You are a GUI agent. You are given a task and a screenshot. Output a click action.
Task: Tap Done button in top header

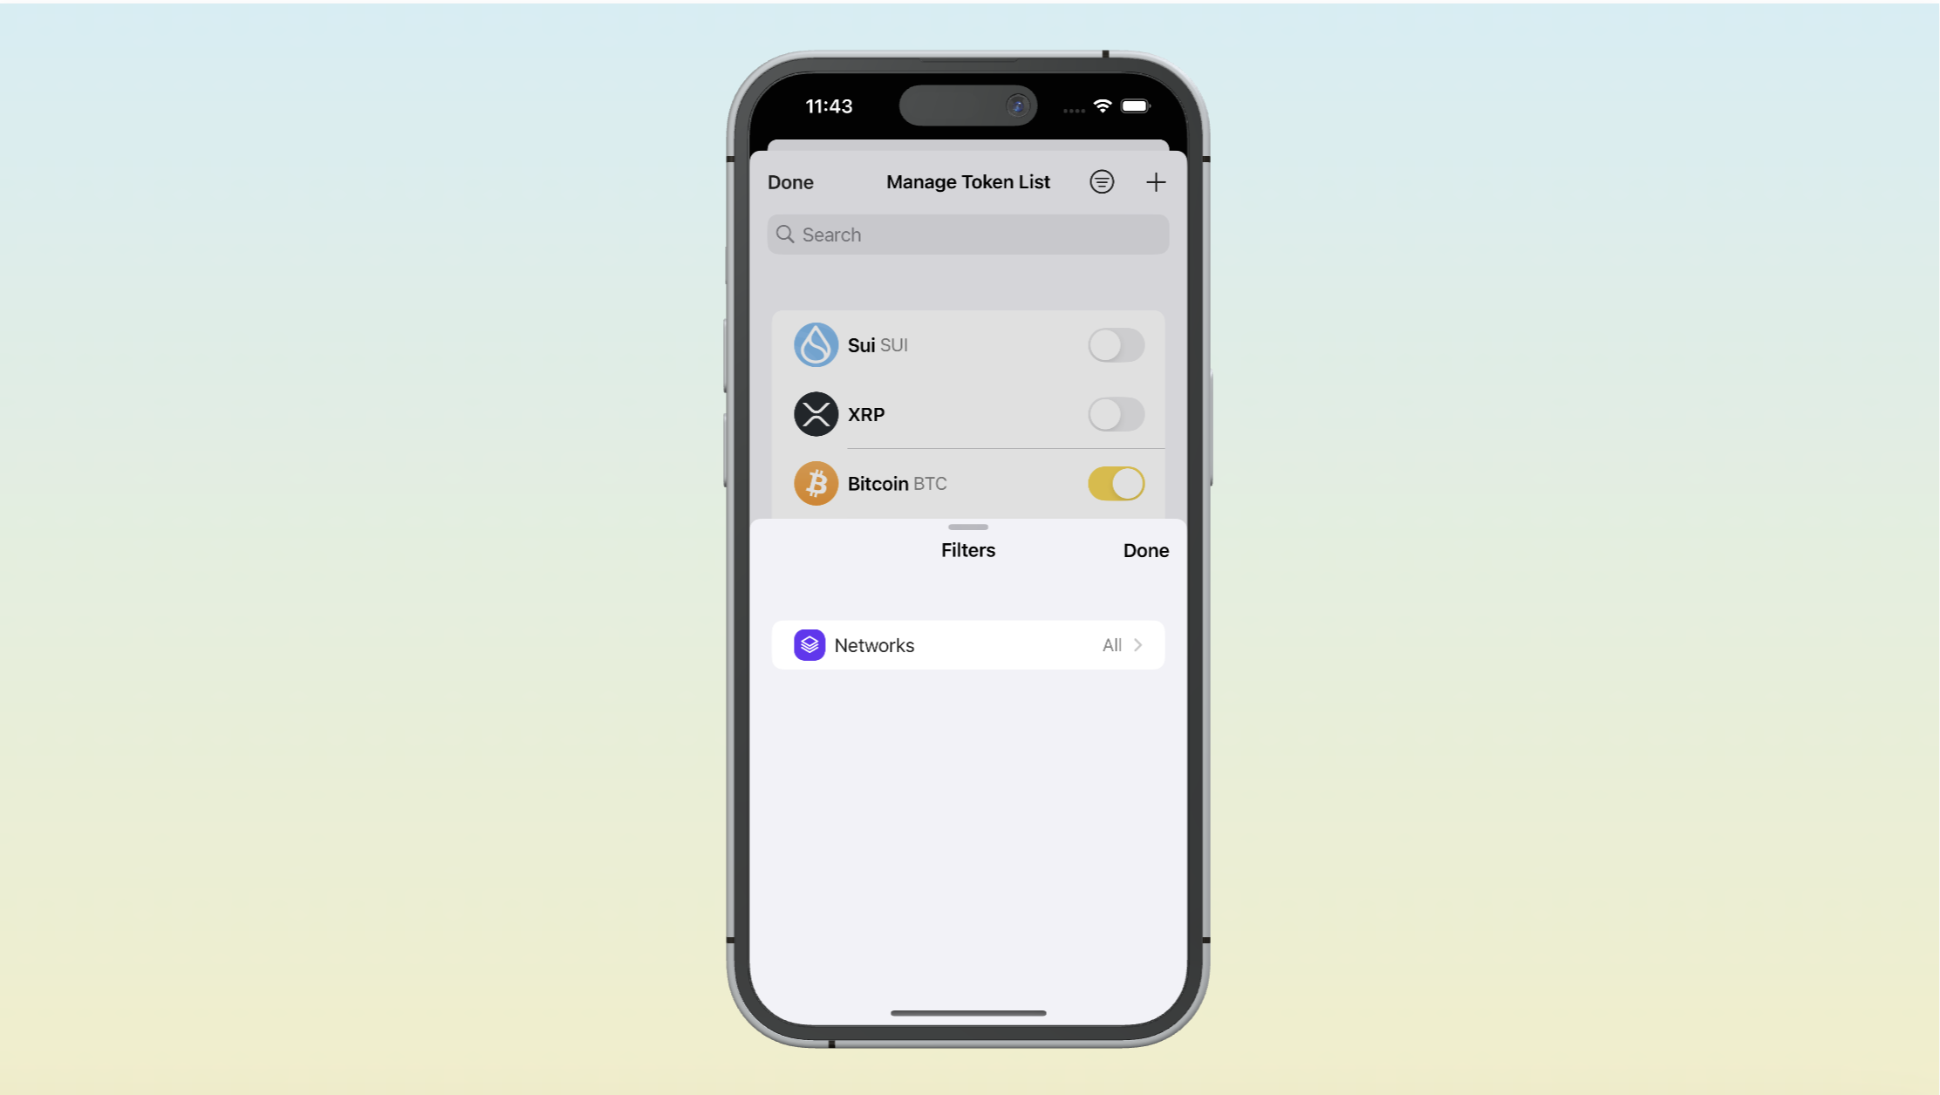790,181
